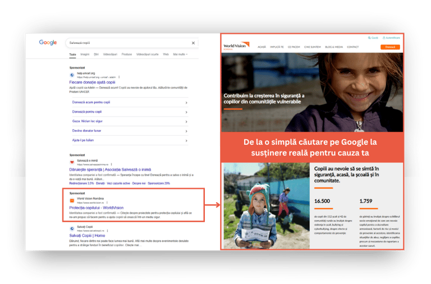This screenshot has width=431, height=284.
Task: Click the orange World Vision România favicon
Action: (x=72, y=200)
